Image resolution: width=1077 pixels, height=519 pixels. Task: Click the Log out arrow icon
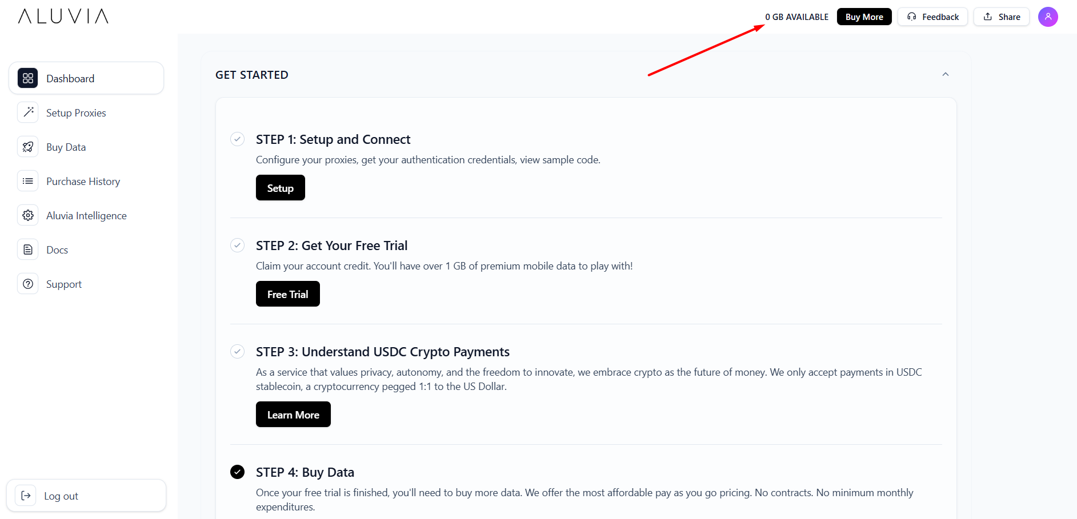point(25,495)
